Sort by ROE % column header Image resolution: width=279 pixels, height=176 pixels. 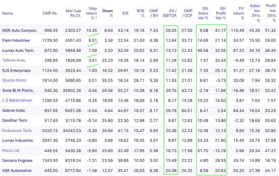(141, 13)
